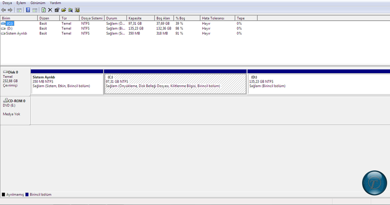Sort by the Birim column header

pyautogui.click(x=19, y=18)
